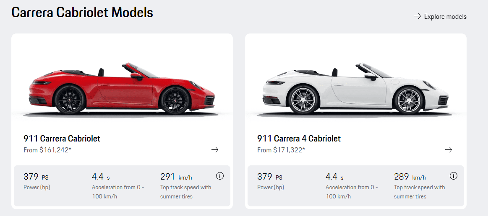Click the 379 PS power value on the white car card
Image resolution: width=488 pixels, height=216 pixels.
coord(269,177)
